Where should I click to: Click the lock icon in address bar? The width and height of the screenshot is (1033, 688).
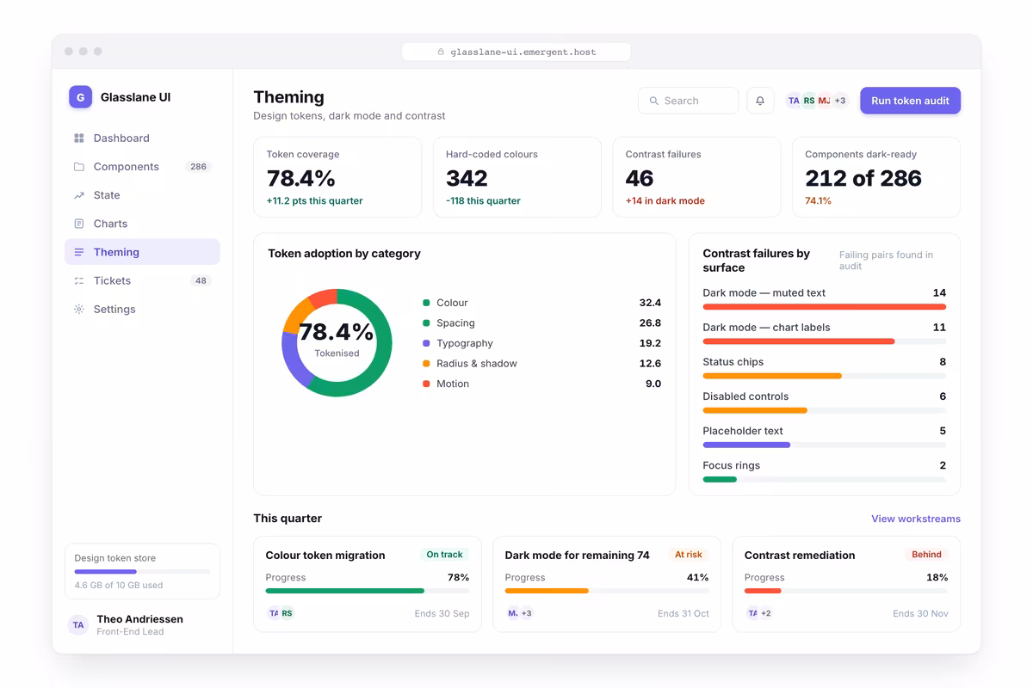441,52
